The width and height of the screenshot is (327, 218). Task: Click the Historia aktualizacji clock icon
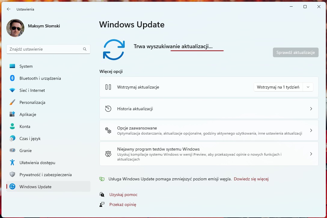click(x=108, y=109)
